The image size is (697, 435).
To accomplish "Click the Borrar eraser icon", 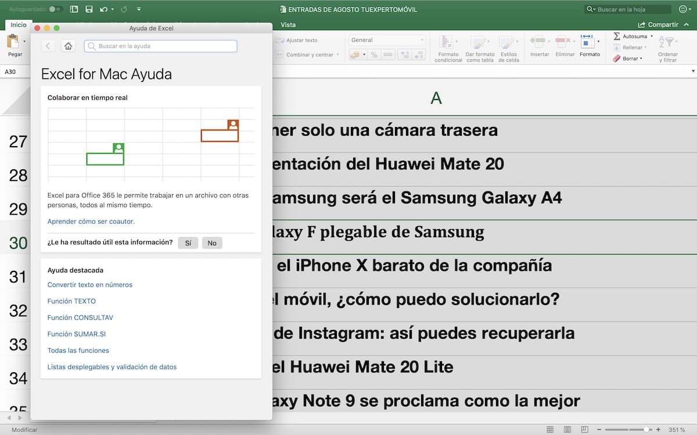I will tap(617, 59).
